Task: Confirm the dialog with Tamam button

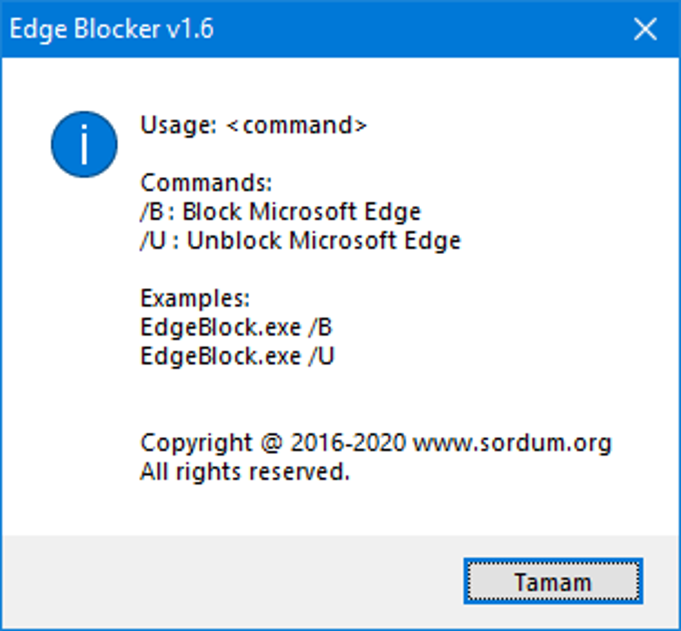Action: pos(553,582)
